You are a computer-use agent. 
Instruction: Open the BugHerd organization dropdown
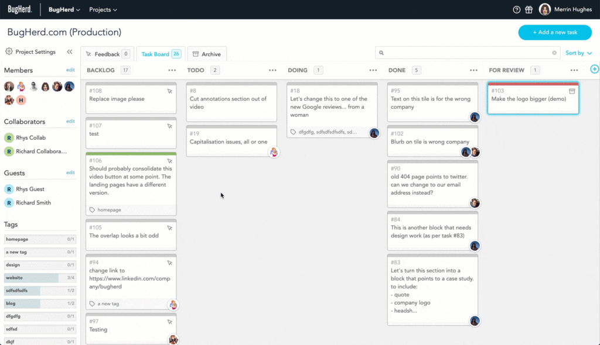[64, 9]
